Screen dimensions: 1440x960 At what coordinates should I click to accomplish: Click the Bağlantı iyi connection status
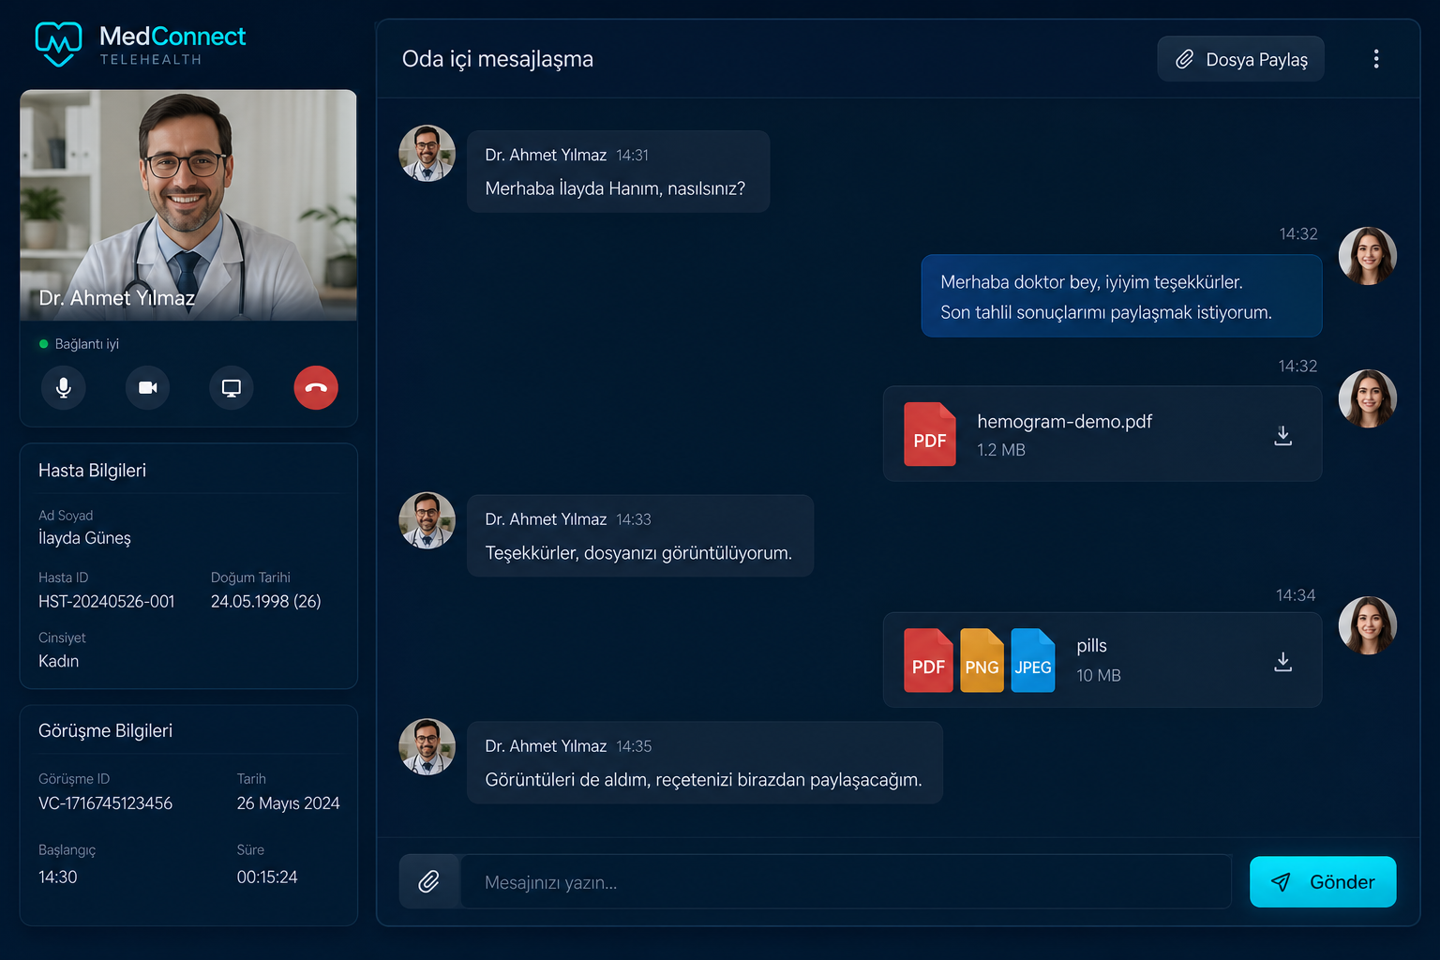[x=79, y=344]
